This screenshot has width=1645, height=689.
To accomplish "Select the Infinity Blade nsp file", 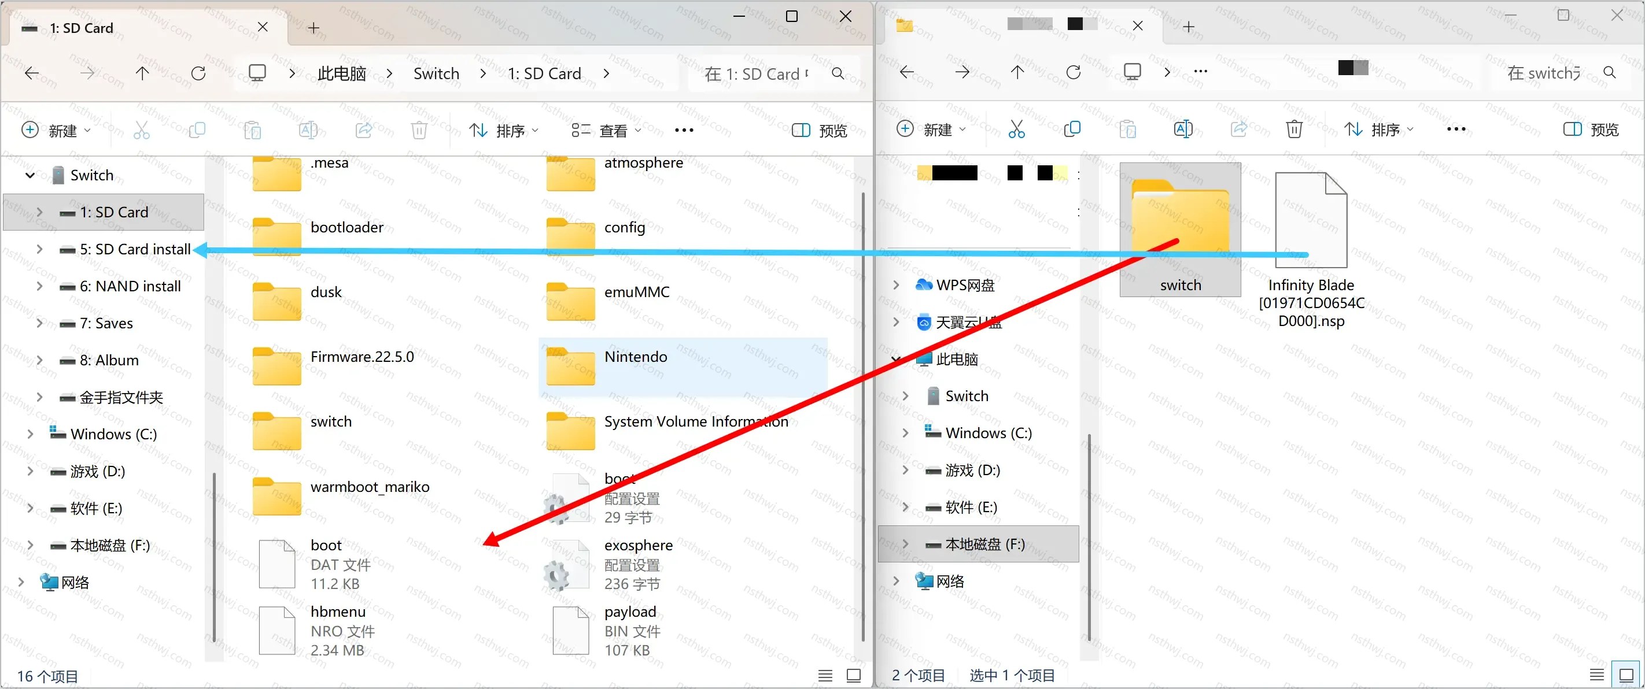I will click(1311, 250).
